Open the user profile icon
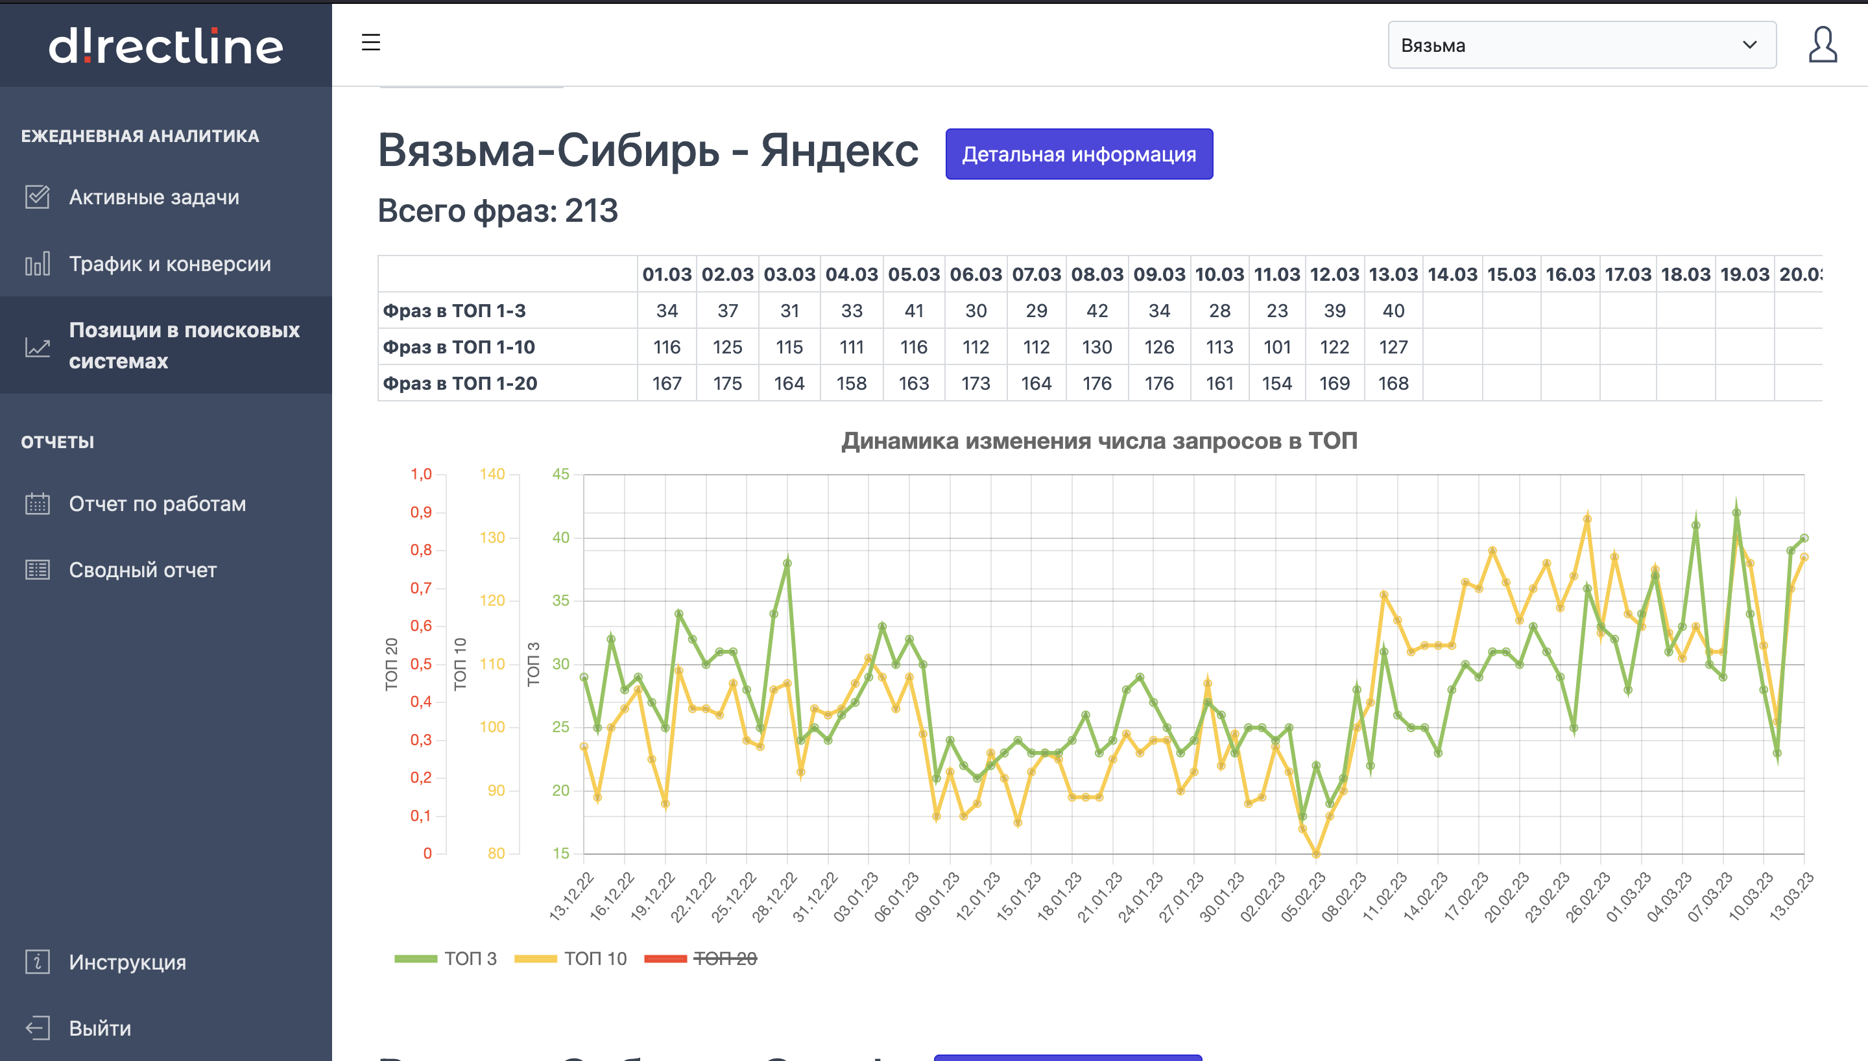 1822,45
